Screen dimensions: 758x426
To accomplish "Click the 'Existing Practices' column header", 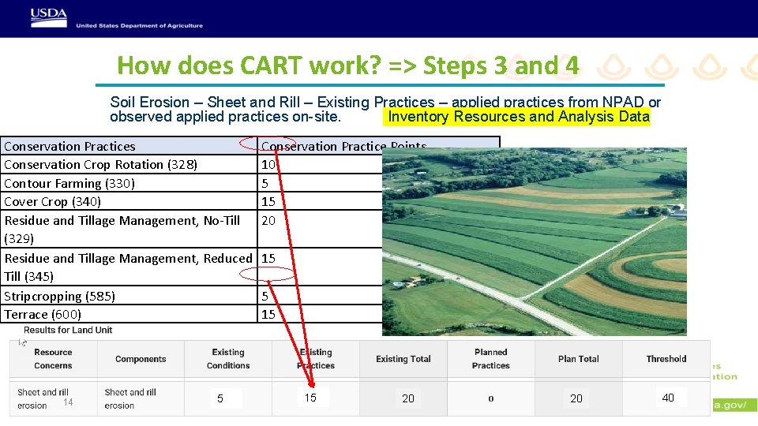I will coord(316,359).
